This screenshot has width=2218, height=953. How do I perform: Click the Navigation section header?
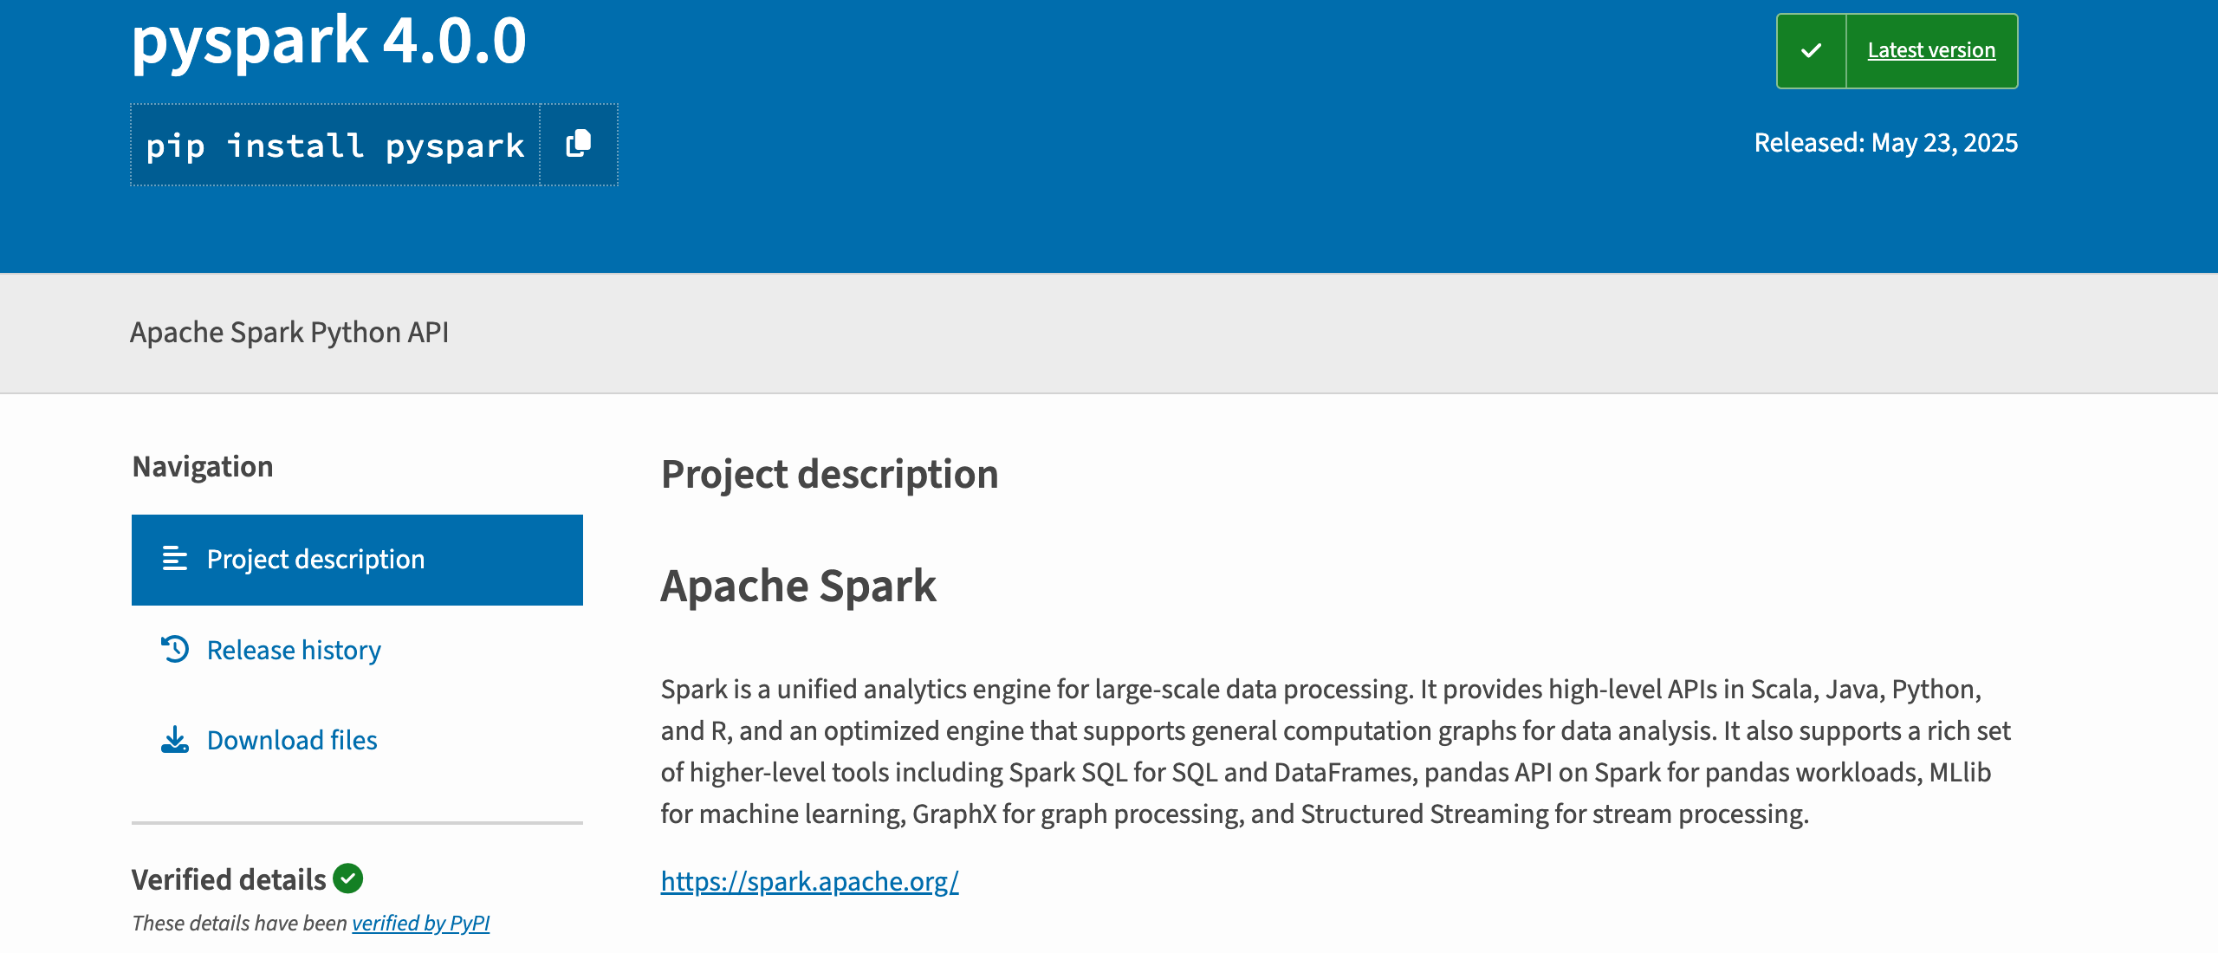202,465
